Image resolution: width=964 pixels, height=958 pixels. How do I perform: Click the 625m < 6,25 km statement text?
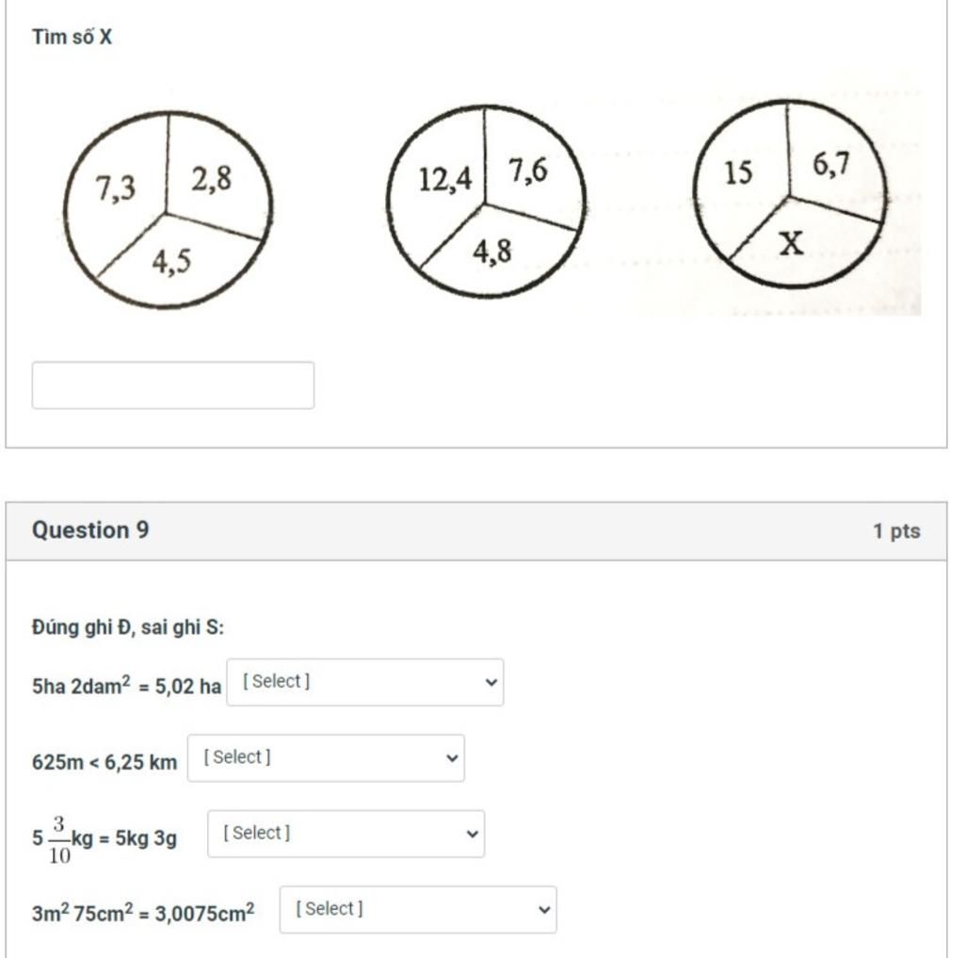coord(104,762)
